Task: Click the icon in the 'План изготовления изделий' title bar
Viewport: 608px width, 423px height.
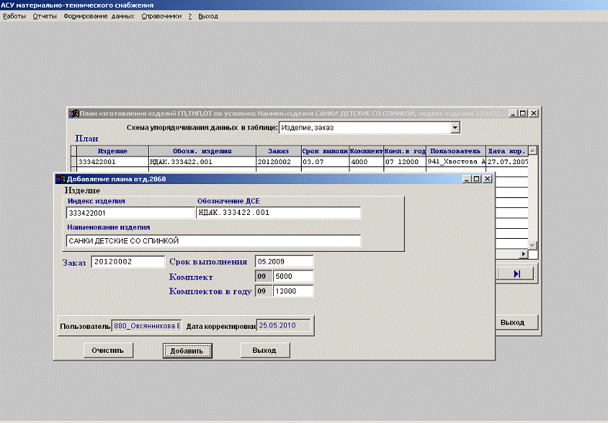Action: [x=74, y=112]
